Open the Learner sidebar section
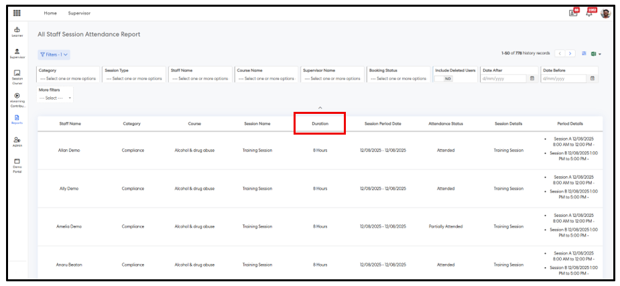Image resolution: width=620 pixels, height=286 pixels. (x=17, y=31)
